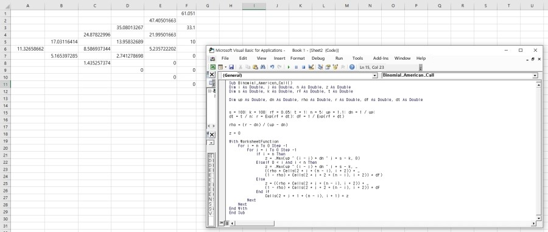Click the Sub Binomial_American_Call() code line
Screen dimensions: 548x232
[261, 83]
